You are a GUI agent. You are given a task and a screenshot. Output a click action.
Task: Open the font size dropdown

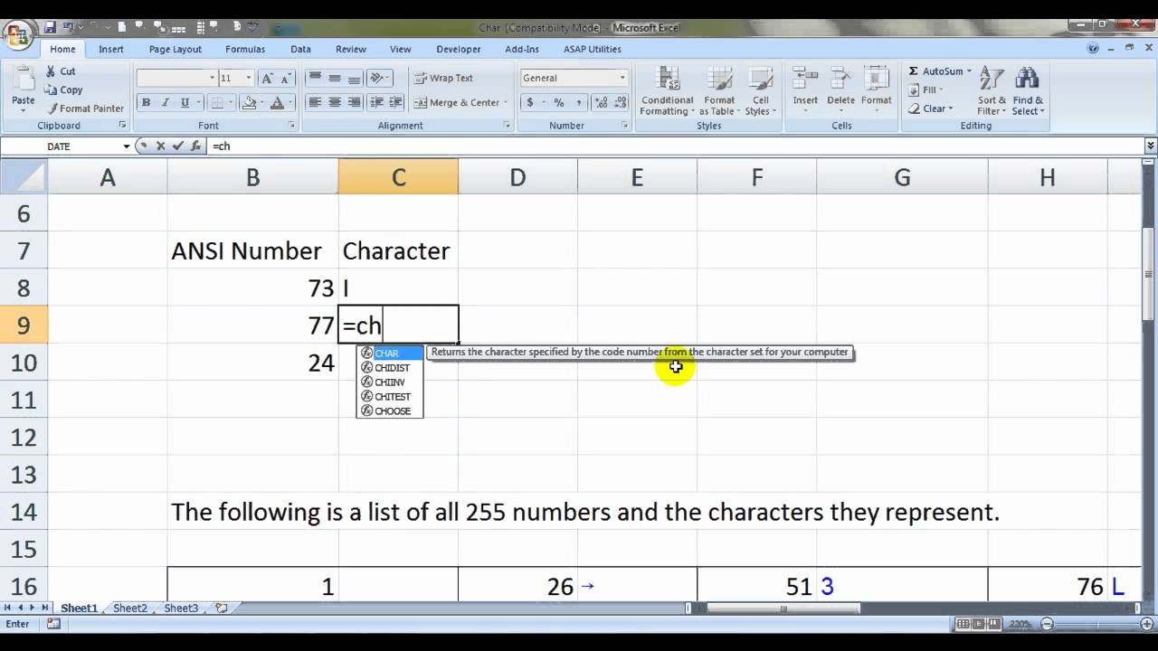pyautogui.click(x=249, y=79)
